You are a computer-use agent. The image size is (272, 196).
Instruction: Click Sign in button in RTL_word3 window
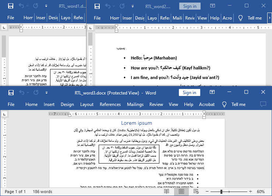point(190,93)
